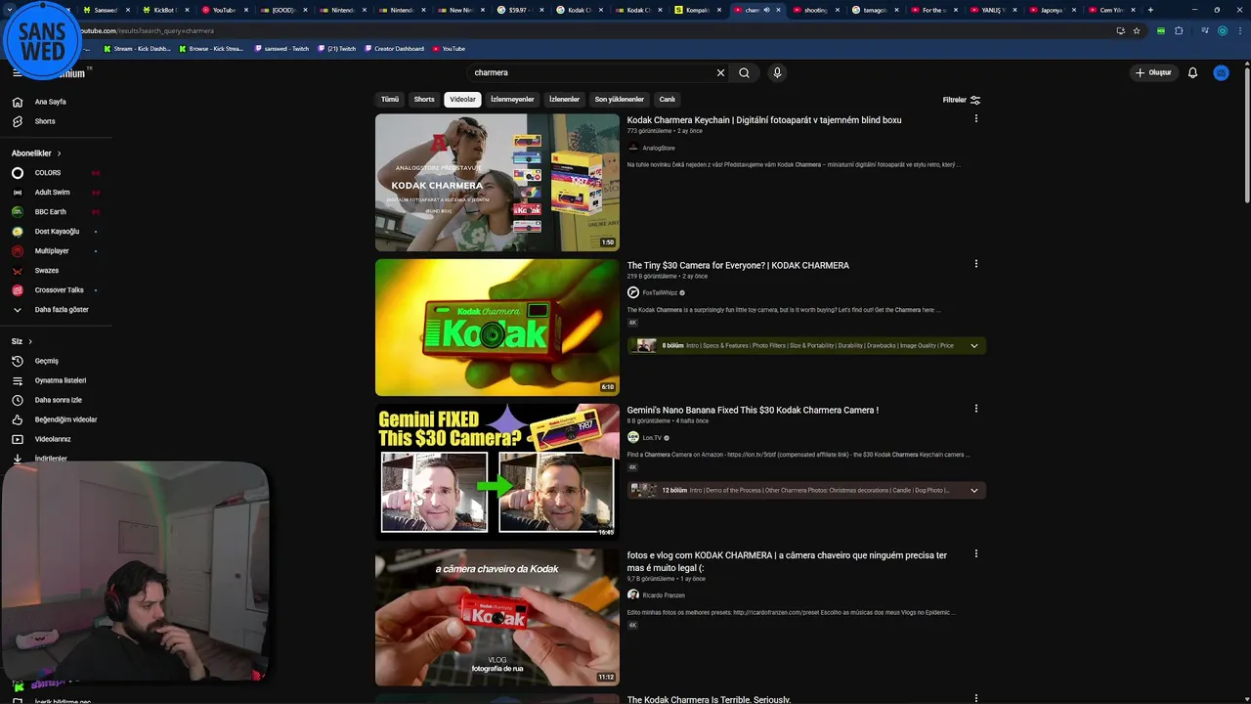Open the Ana Sayfa home icon
The width and height of the screenshot is (1251, 704).
click(x=18, y=102)
